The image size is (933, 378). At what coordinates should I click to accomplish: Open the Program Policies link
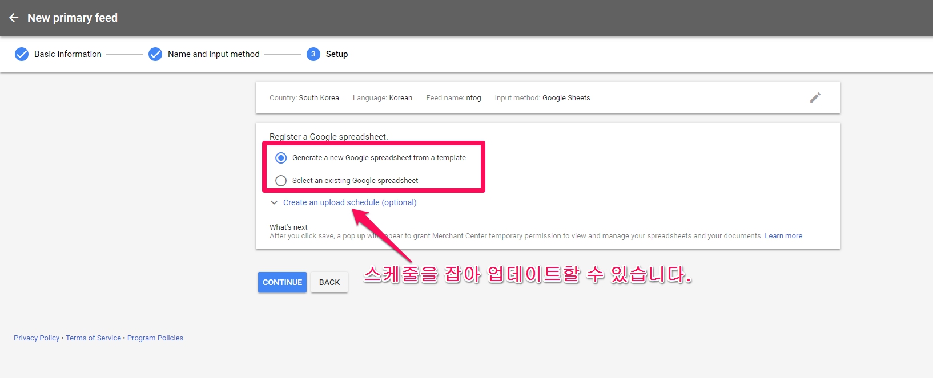pyautogui.click(x=155, y=338)
